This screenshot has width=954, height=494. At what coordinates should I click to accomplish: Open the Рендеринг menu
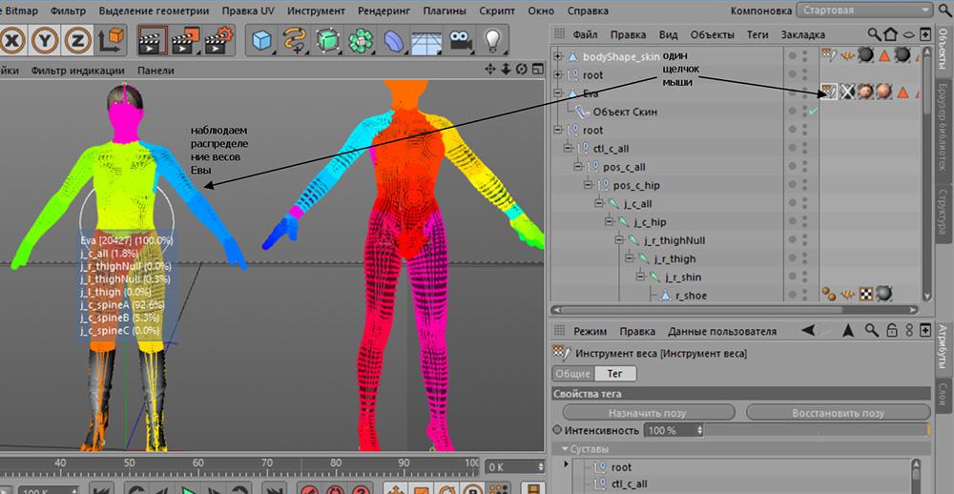pos(384,10)
